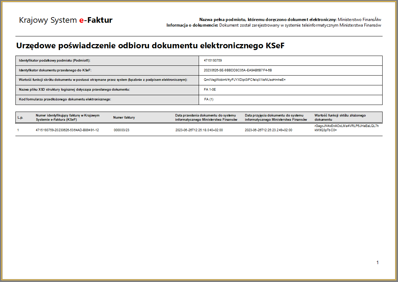Click the Numer faktury column header
Image resolution: width=398 pixels, height=282 pixels.
coord(124,118)
